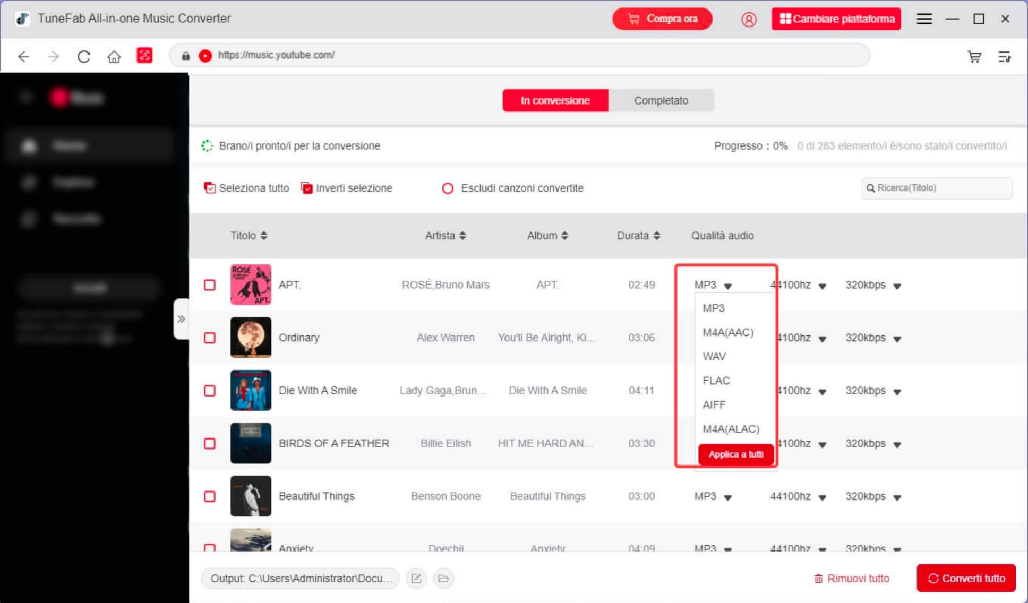Go to home page icon

click(x=114, y=56)
